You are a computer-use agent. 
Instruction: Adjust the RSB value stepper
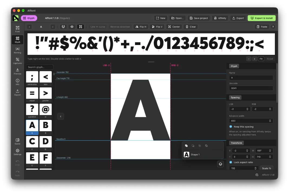[x=270, y=109]
